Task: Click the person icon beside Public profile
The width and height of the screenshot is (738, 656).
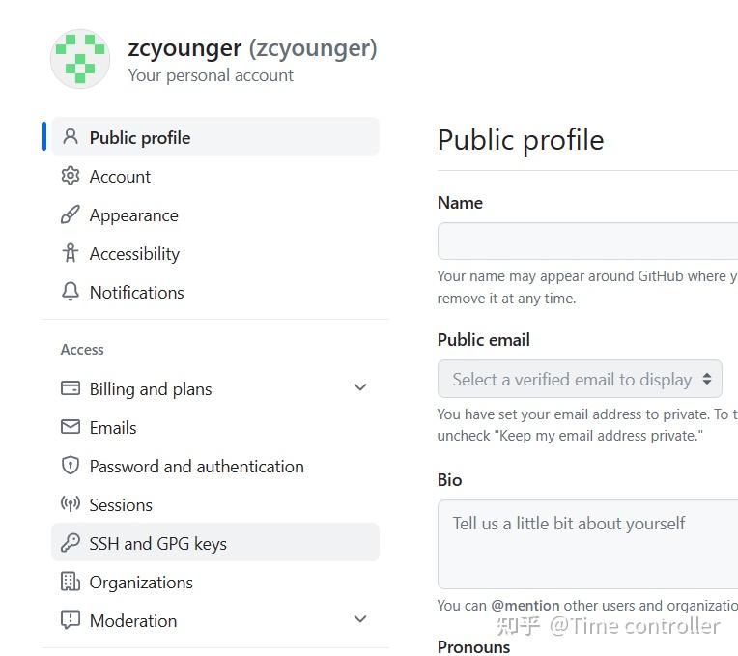Action: coord(70,137)
